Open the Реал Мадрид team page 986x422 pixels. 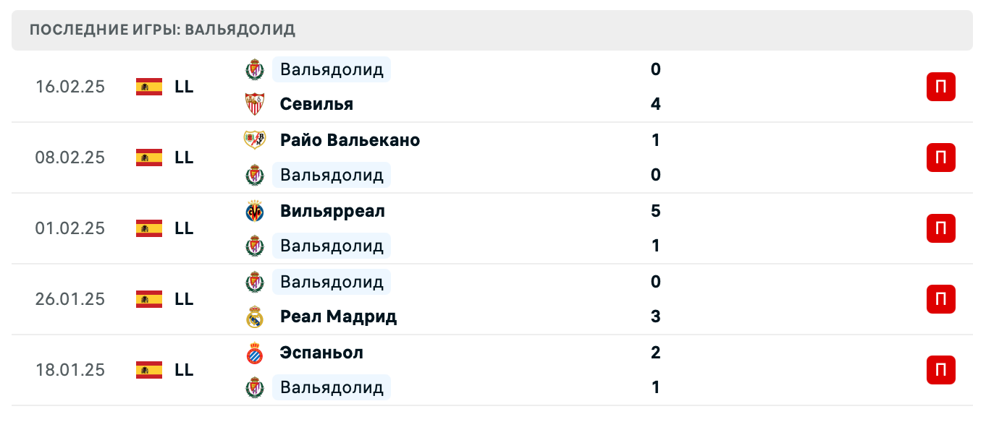coord(338,316)
